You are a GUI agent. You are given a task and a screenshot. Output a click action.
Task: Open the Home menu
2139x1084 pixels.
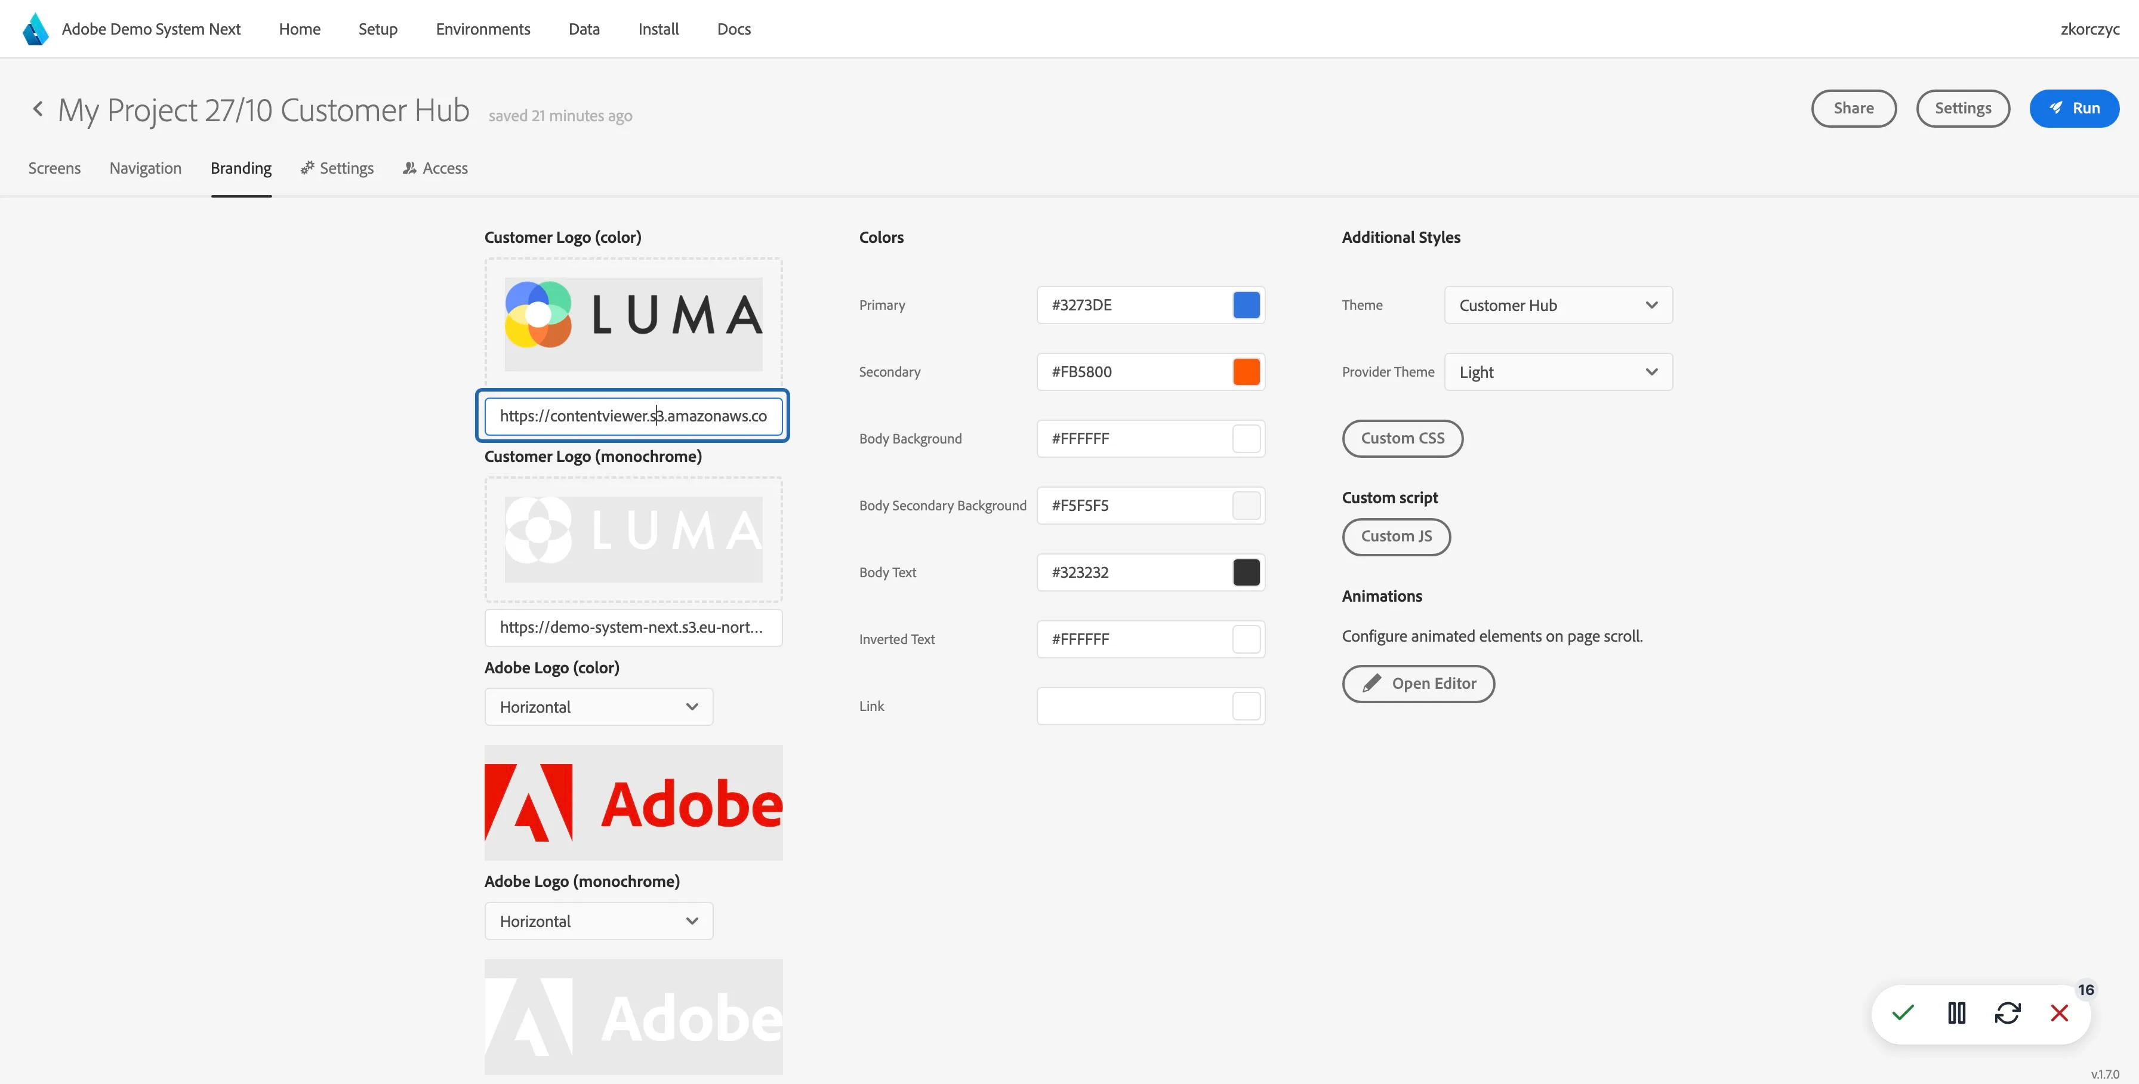coord(300,29)
